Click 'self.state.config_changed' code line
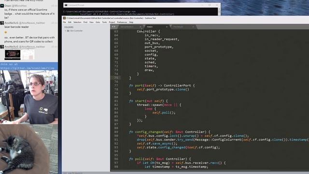This screenshot has width=309, height=174. coord(178,147)
